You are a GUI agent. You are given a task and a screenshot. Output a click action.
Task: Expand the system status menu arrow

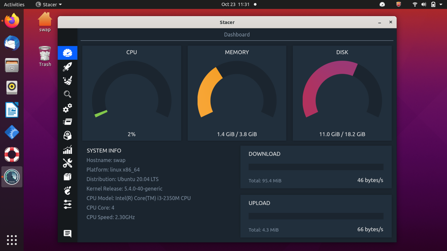[x=441, y=5]
